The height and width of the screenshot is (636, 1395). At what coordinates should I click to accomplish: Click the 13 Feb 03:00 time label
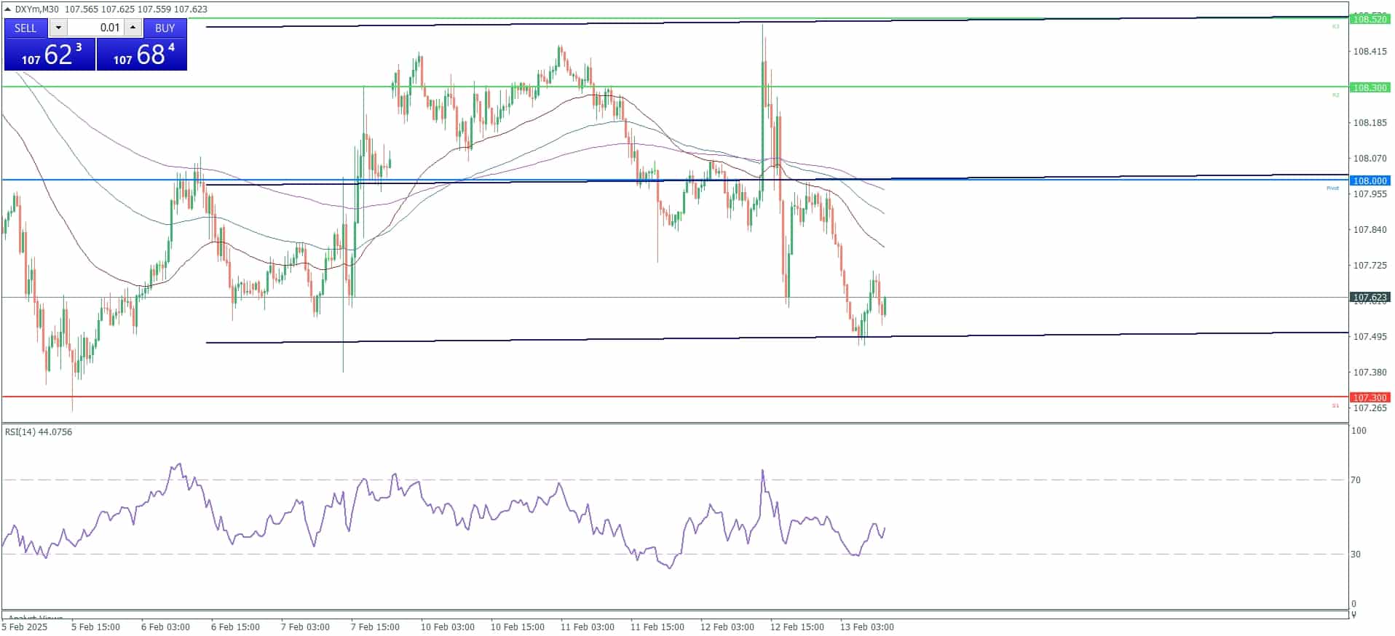(x=867, y=627)
